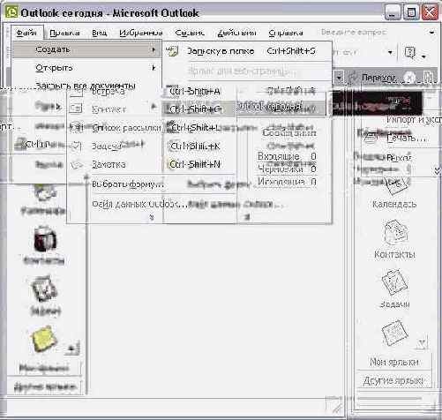The width and height of the screenshot is (442, 420).
Task: Open the sketched Заметки icon above 'Мои ярлыки'
Action: coord(394,333)
